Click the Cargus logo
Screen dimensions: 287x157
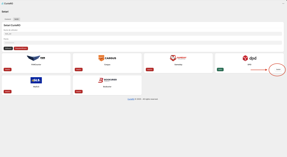click(x=107, y=58)
